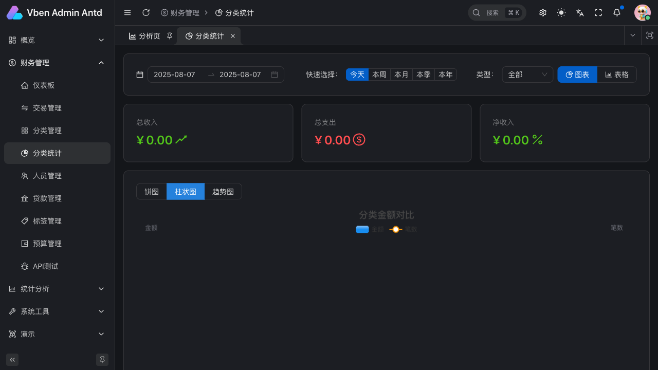
Task: Switch to 表格 view
Action: coord(617,75)
